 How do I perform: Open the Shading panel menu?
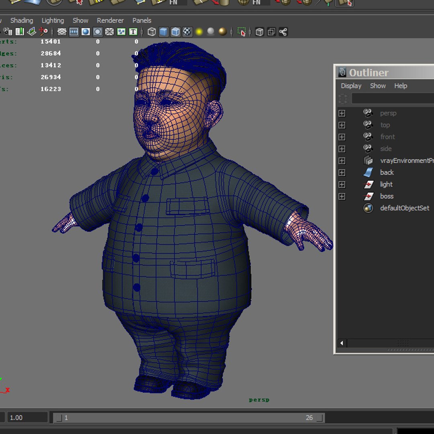(22, 20)
